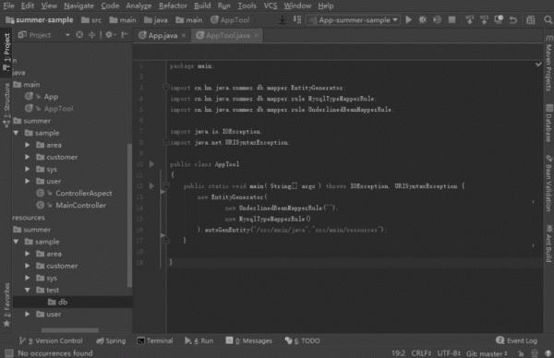Viewport: 554px width, 358px height.
Task: Open the Navigate menu
Action: (78, 6)
